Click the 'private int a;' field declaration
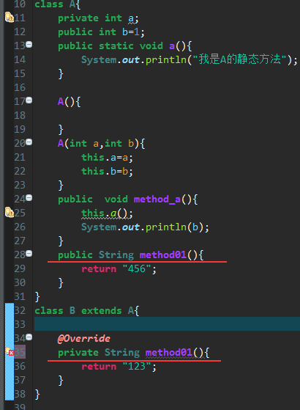The width and height of the screenshot is (300, 410). tap(98, 18)
